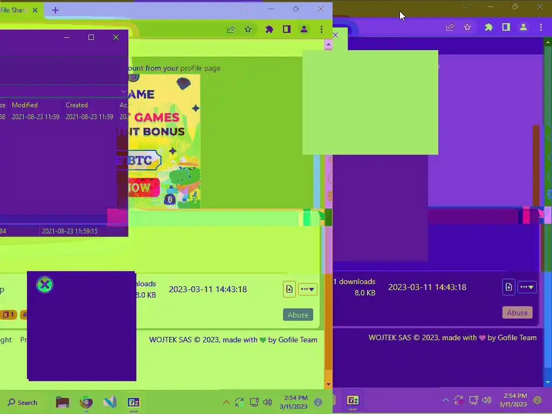The height and width of the screenshot is (414, 552).
Task: Click scroll-down arrow in purple browser scrollbar
Action: click(x=548, y=382)
